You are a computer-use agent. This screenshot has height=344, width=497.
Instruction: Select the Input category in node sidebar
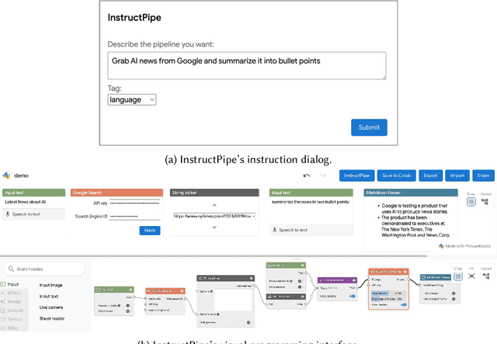click(x=12, y=285)
